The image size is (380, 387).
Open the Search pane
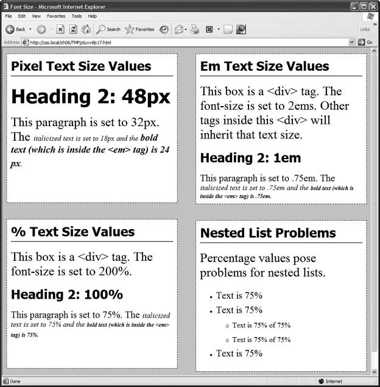point(108,29)
